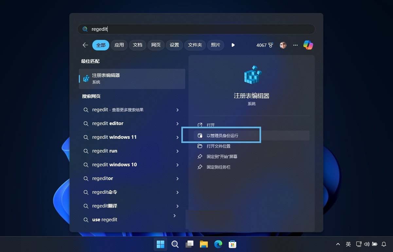This screenshot has width=393, height=252.
Task: Expand the 'regedit windows 10' chevron
Action: click(177, 165)
